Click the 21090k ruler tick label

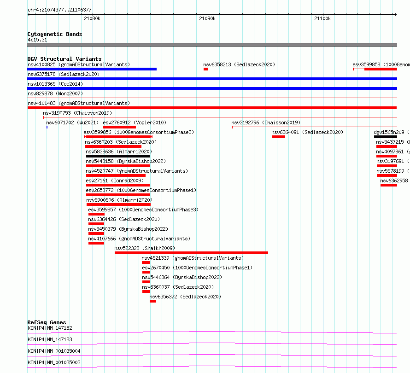207,18
